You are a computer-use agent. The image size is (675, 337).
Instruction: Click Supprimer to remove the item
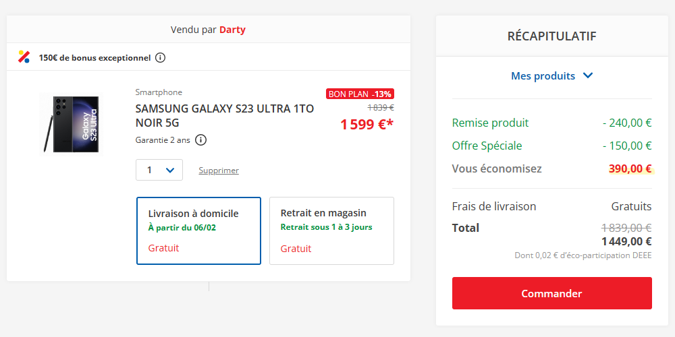pyautogui.click(x=219, y=171)
